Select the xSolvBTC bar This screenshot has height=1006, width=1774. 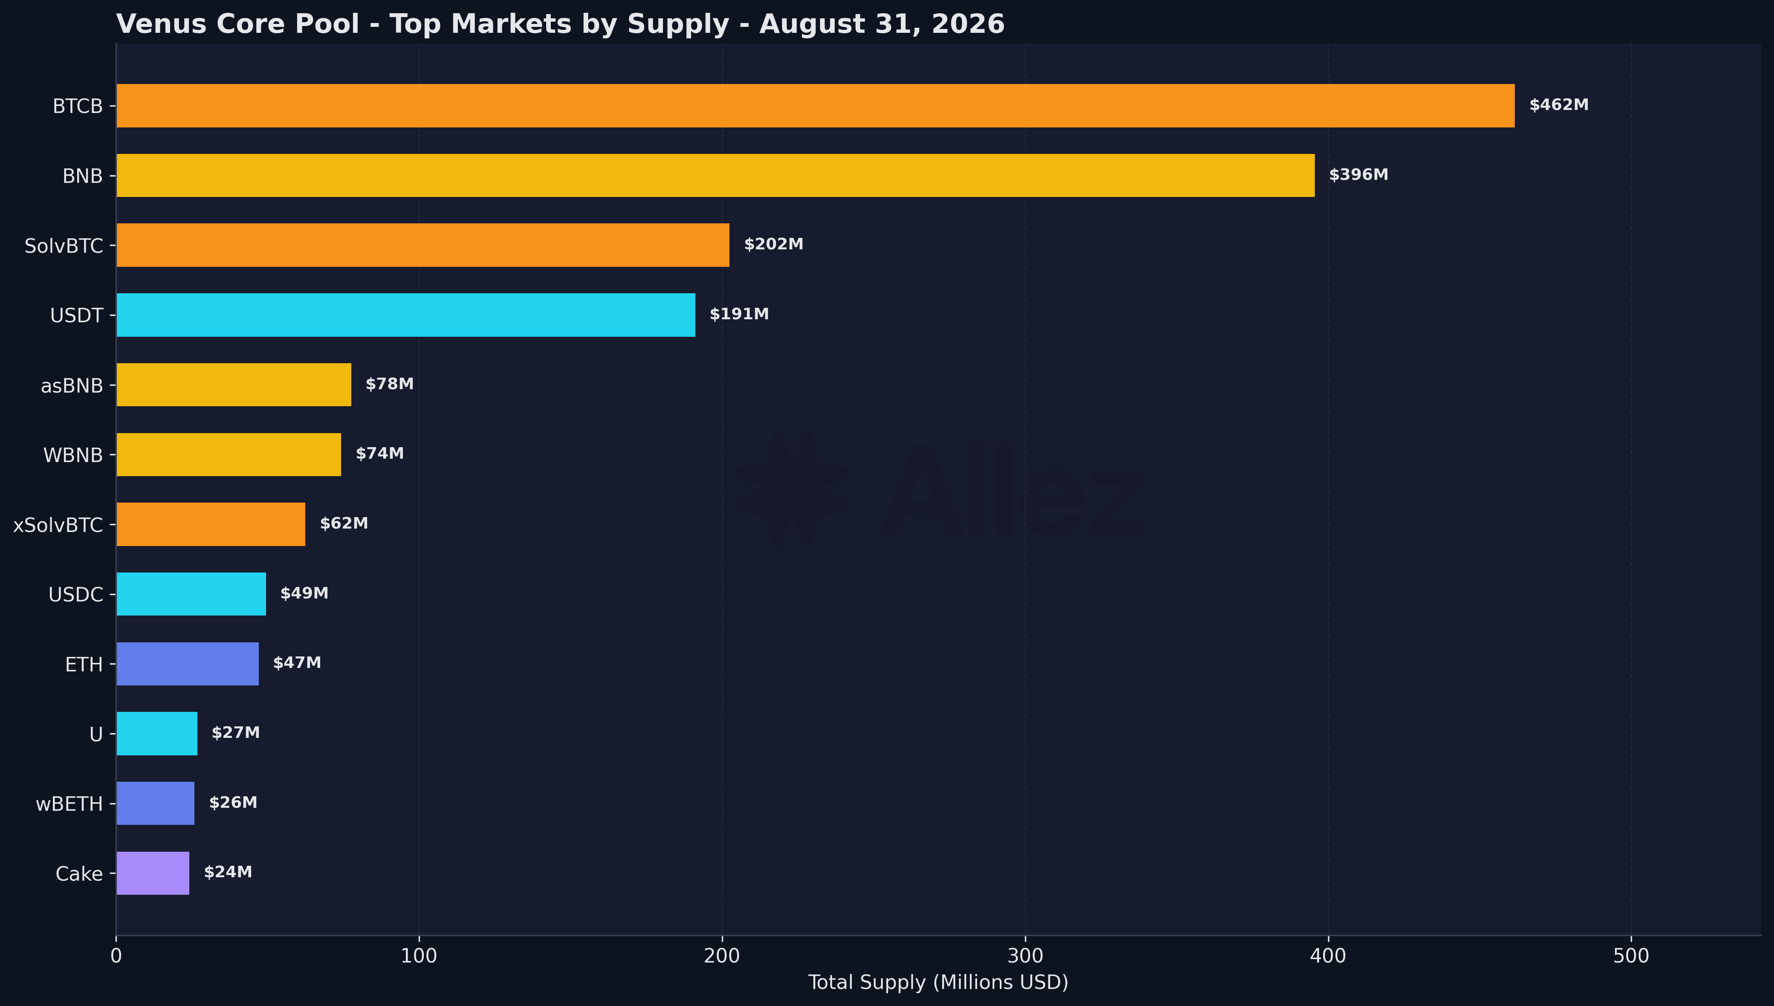pyautogui.click(x=211, y=524)
